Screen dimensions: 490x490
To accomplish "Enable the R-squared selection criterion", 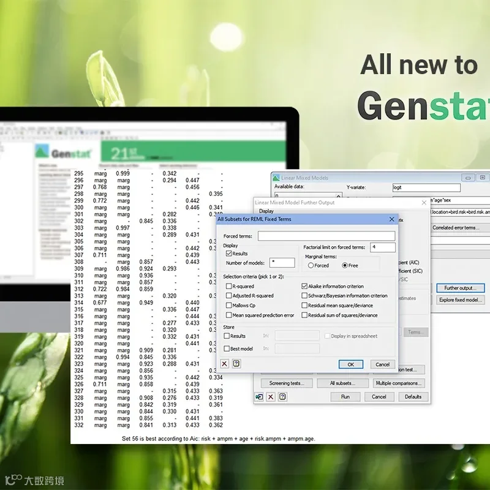I will [x=228, y=286].
